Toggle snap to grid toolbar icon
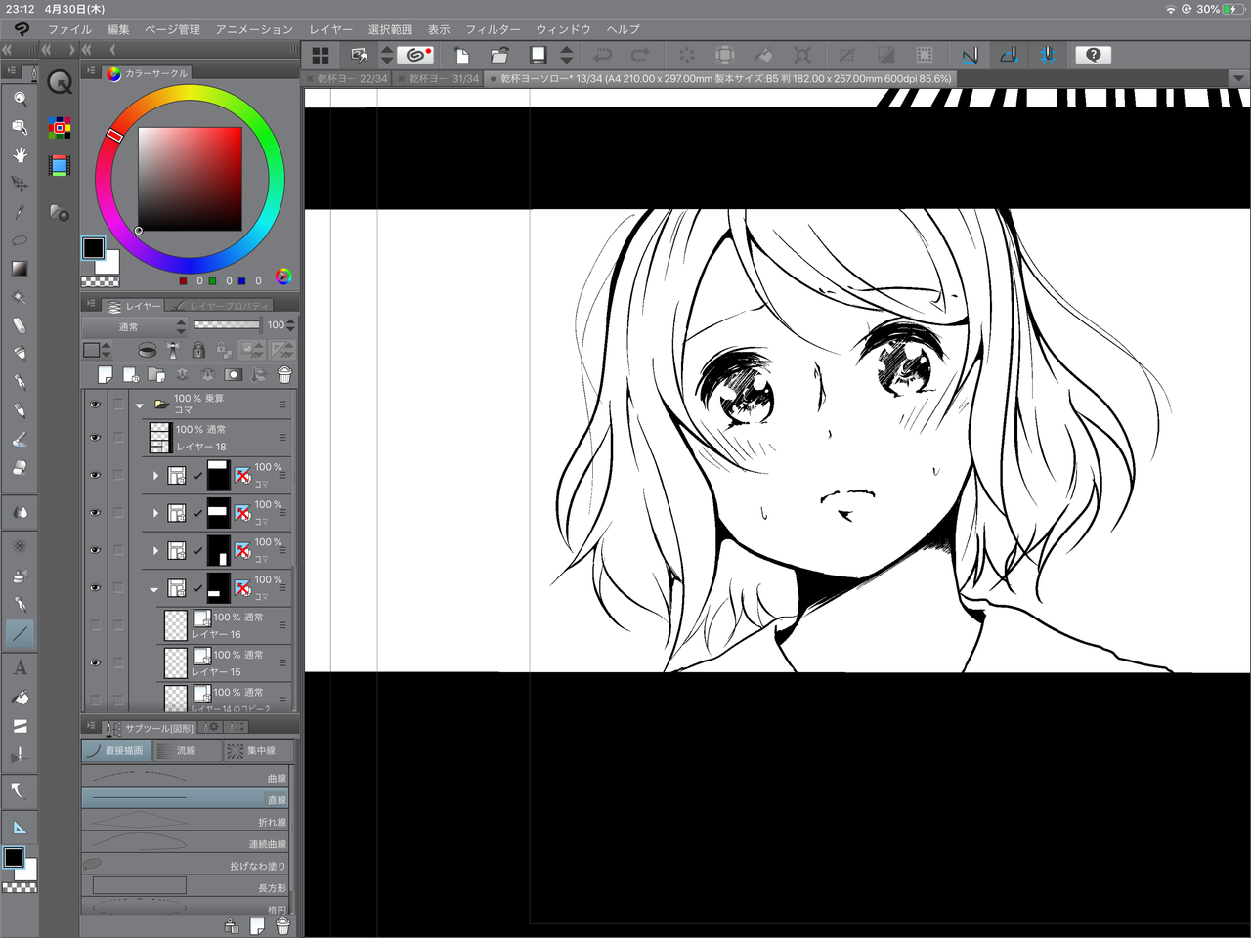 (1047, 55)
